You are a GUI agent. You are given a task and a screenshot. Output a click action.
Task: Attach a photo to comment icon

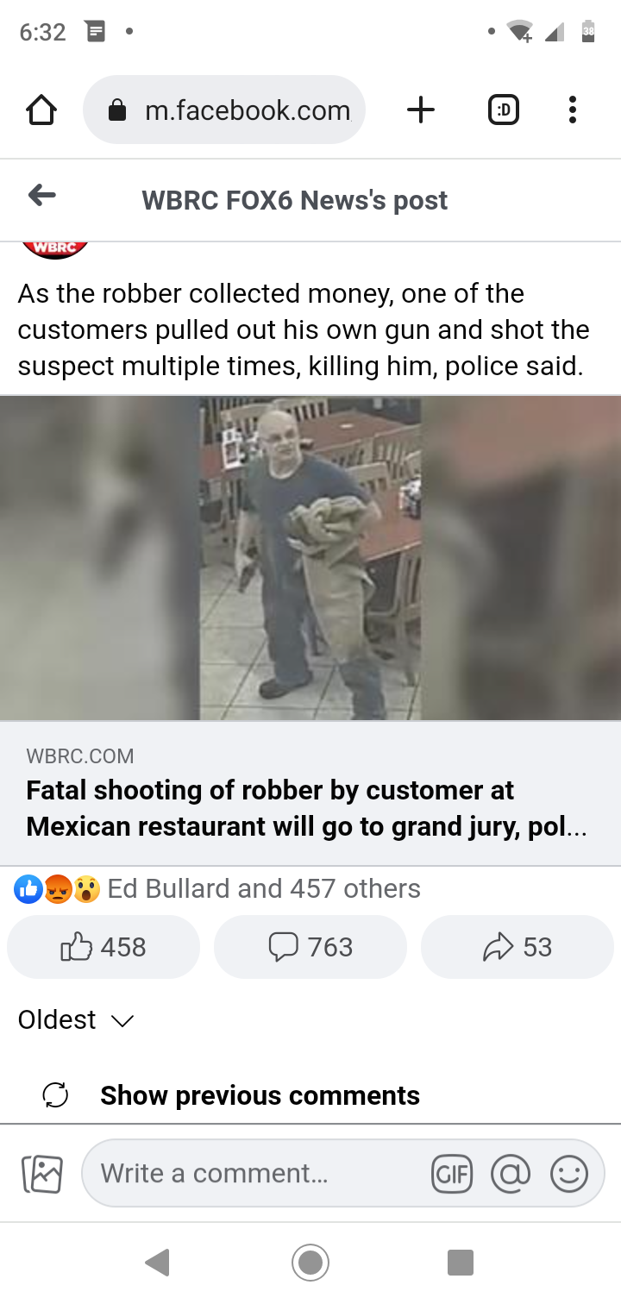click(42, 1174)
